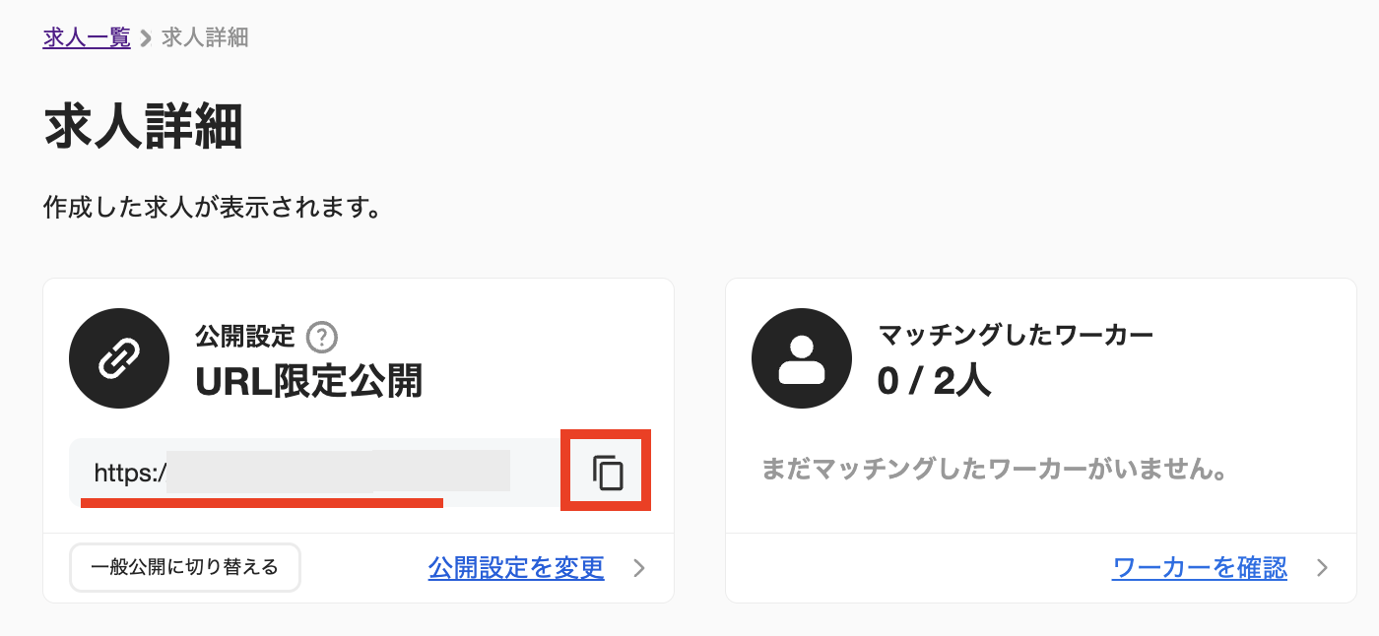The width and height of the screenshot is (1379, 636).
Task: Select the https URL field
Action: point(315,473)
